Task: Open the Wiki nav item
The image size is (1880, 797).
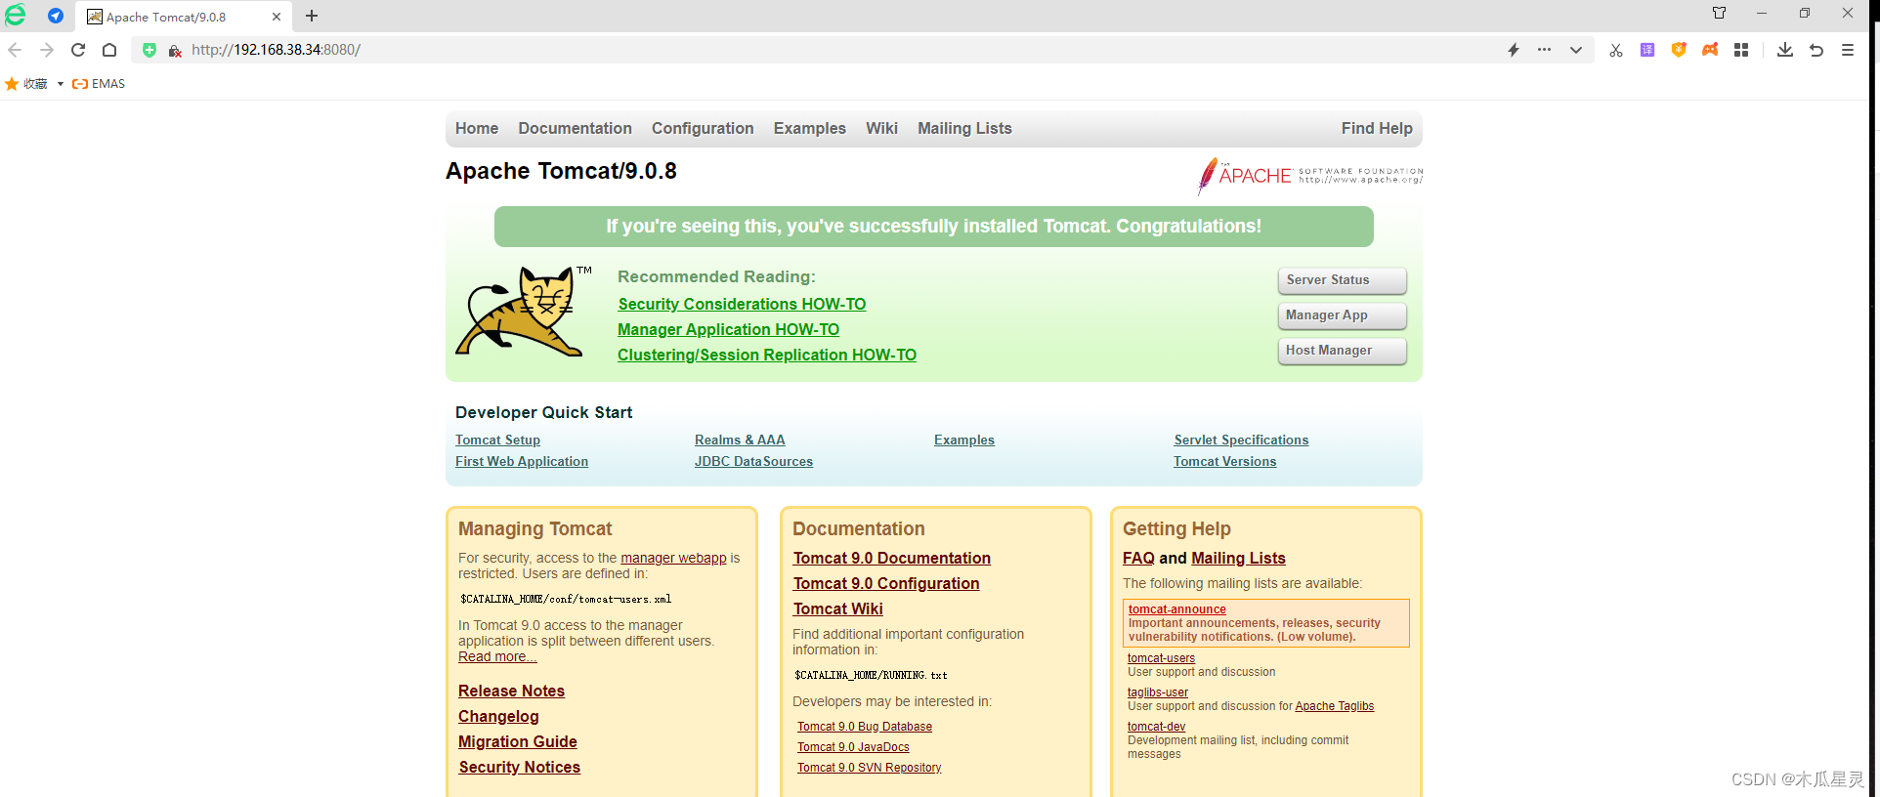Action: pyautogui.click(x=881, y=128)
